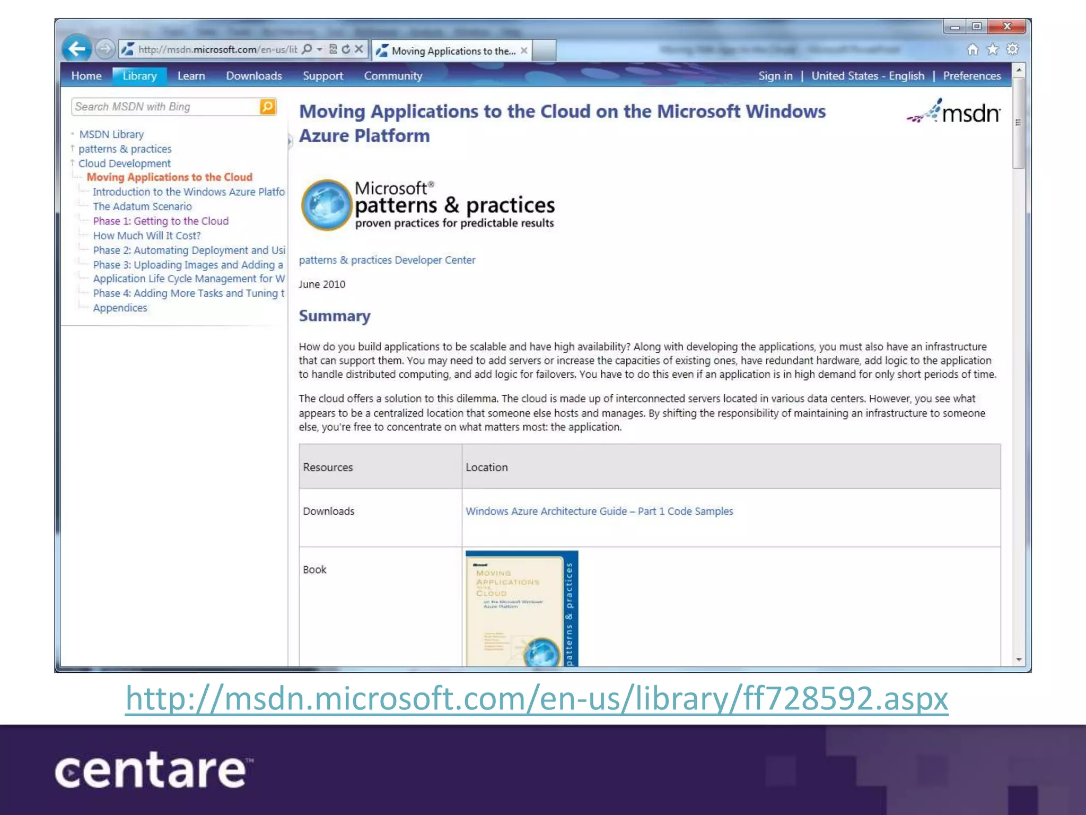This screenshot has width=1086, height=815.
Task: Click the Location table header cell
Action: click(x=731, y=467)
